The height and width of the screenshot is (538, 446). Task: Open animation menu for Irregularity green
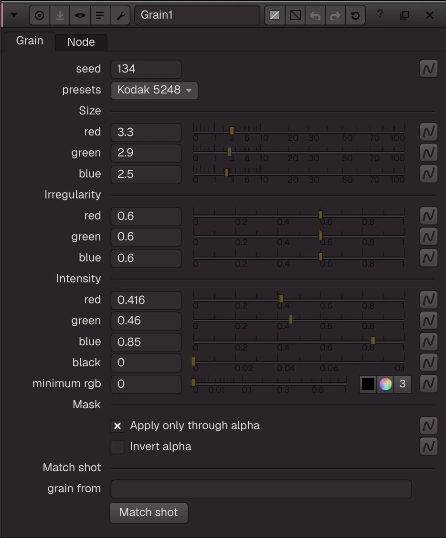[x=428, y=237]
